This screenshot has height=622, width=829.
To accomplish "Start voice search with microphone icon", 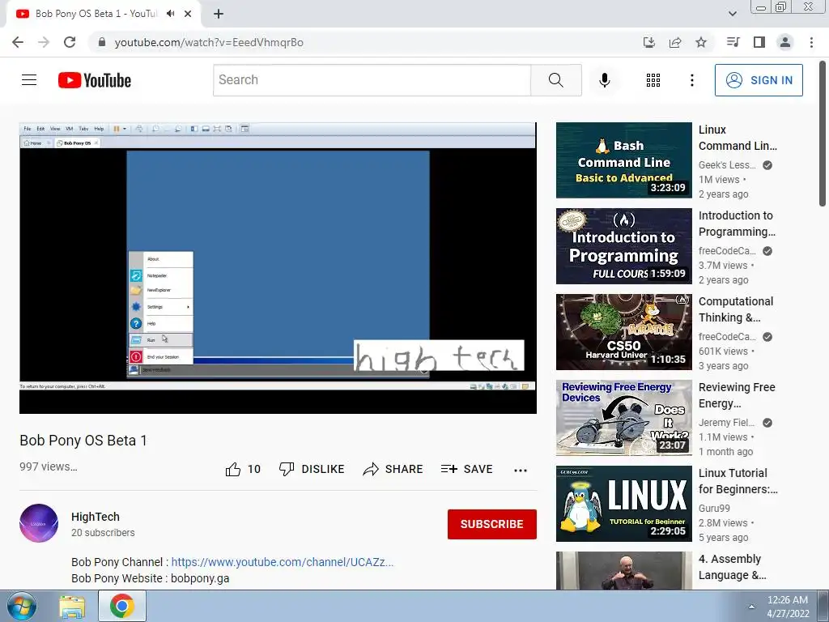I will [604, 80].
